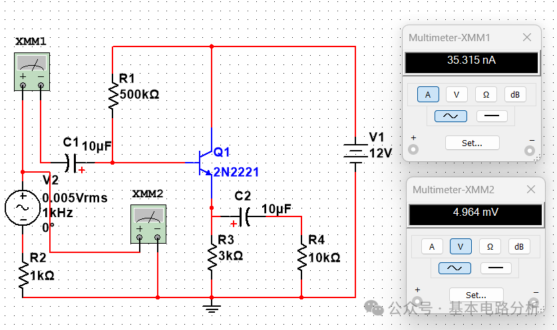Open Set... in Multimeter-XMM2
The image size is (557, 330).
pos(476,295)
